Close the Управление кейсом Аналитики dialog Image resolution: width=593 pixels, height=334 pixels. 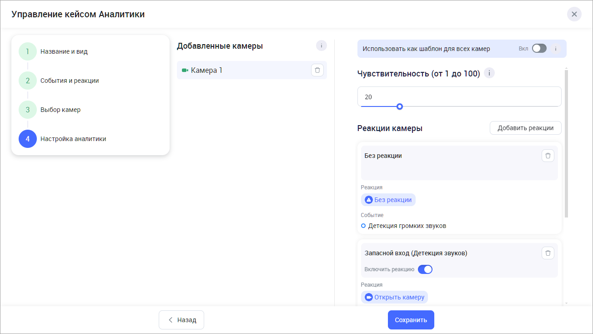coord(574,14)
